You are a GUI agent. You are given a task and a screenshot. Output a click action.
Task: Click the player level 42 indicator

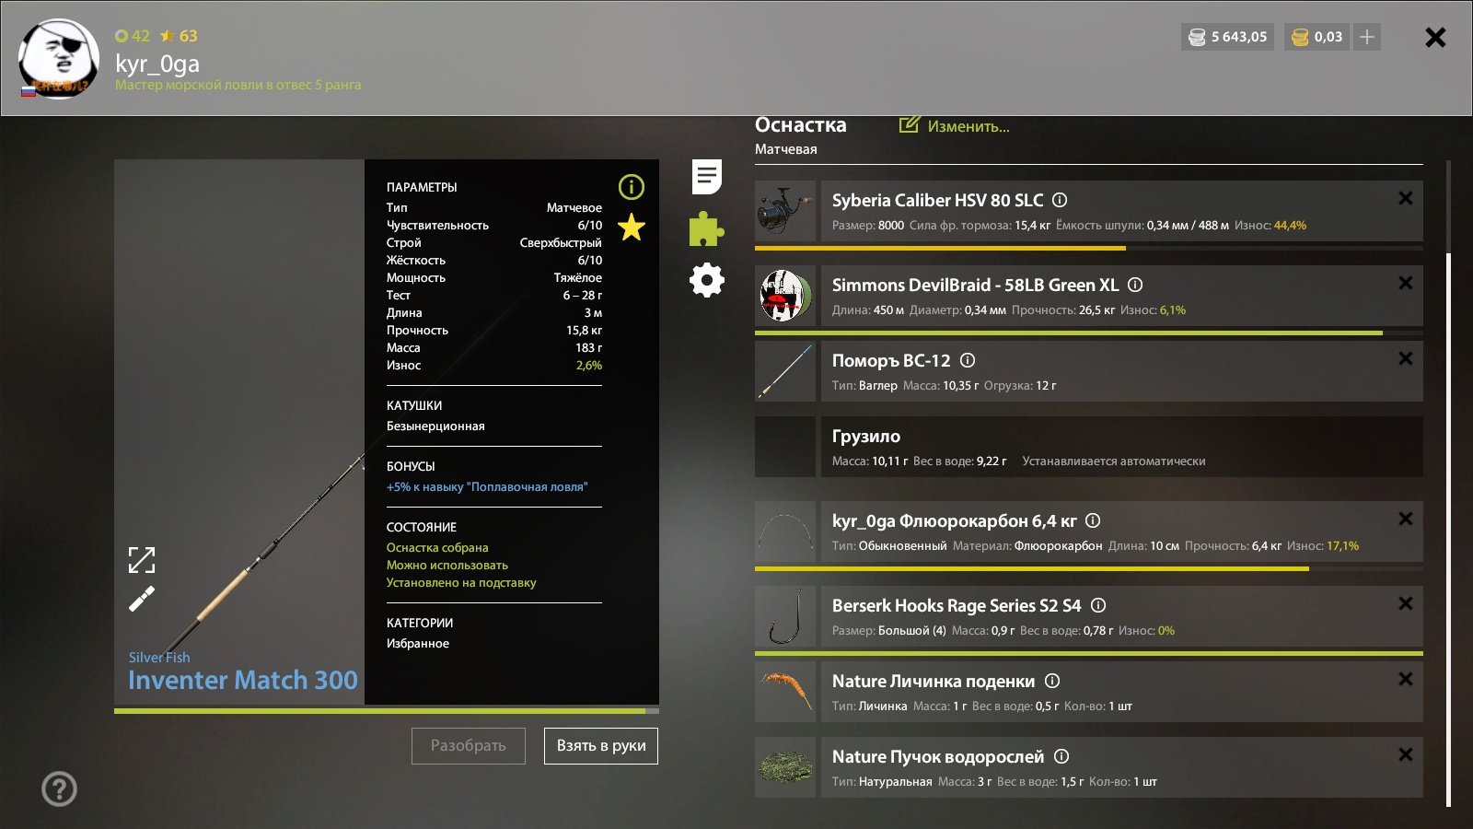click(x=133, y=36)
